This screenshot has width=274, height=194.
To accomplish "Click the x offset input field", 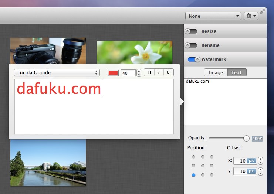I will [245, 161].
